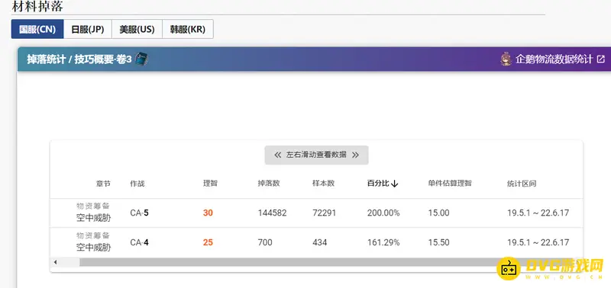Select the CA-4 stage cell
The width and height of the screenshot is (611, 288).
pos(139,242)
